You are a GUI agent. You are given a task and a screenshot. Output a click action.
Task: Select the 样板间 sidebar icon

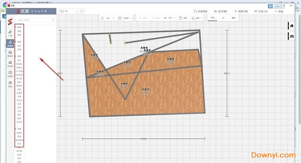pos(10,44)
